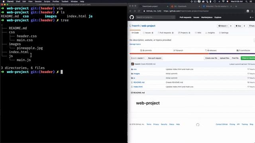Open the 3 commits link
The height and width of the screenshot is (143, 255).
[x=146, y=50]
